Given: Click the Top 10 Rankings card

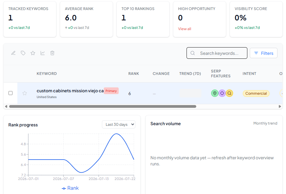Looking at the screenshot, I should point(143,19).
